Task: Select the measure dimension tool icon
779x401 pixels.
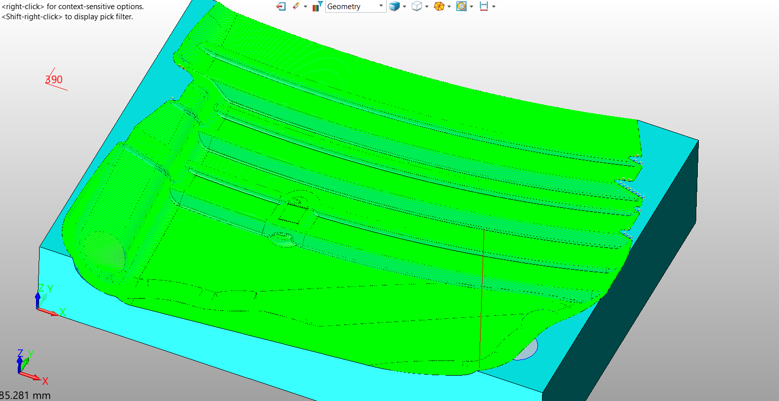Action: pyautogui.click(x=484, y=6)
